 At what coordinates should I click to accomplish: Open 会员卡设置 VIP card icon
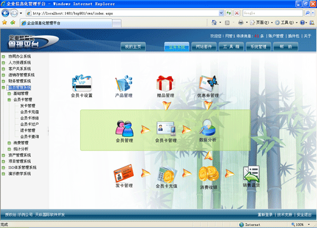coord(82,83)
